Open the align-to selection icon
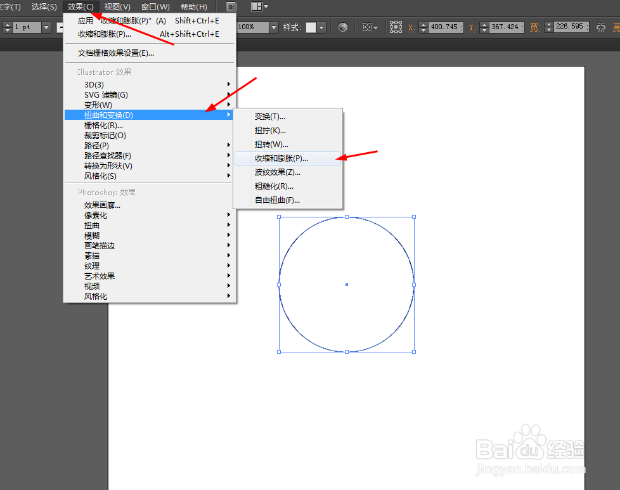This screenshot has height=490, width=620. [367, 27]
